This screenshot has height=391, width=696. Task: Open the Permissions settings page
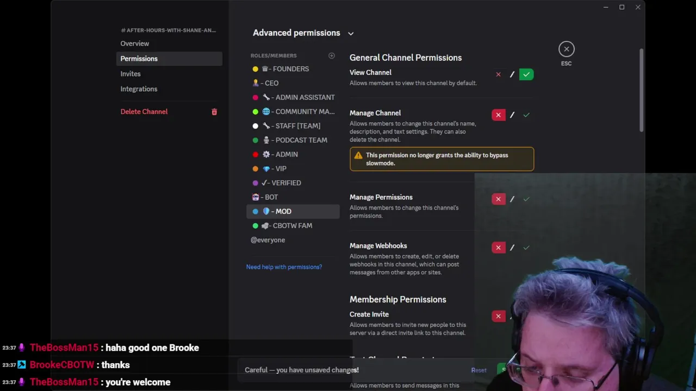pos(169,59)
